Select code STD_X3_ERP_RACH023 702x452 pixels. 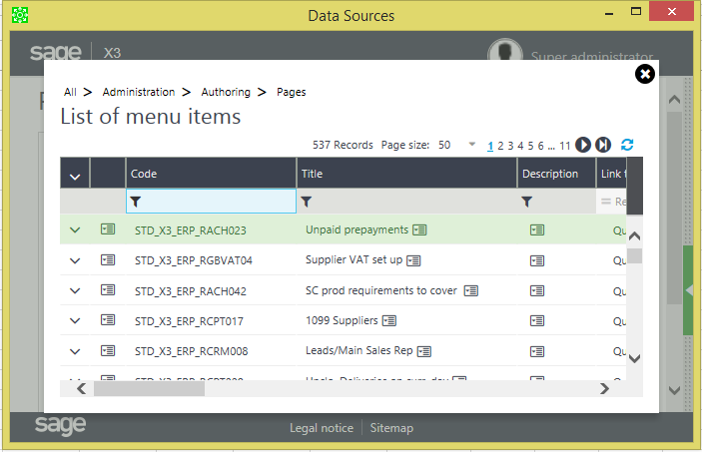coord(191,230)
